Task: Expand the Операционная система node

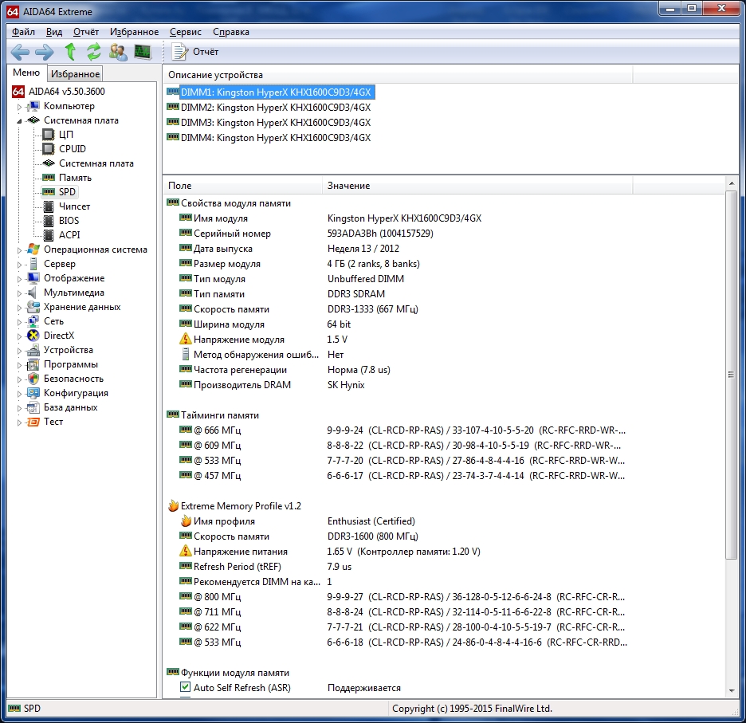Action: (20, 250)
